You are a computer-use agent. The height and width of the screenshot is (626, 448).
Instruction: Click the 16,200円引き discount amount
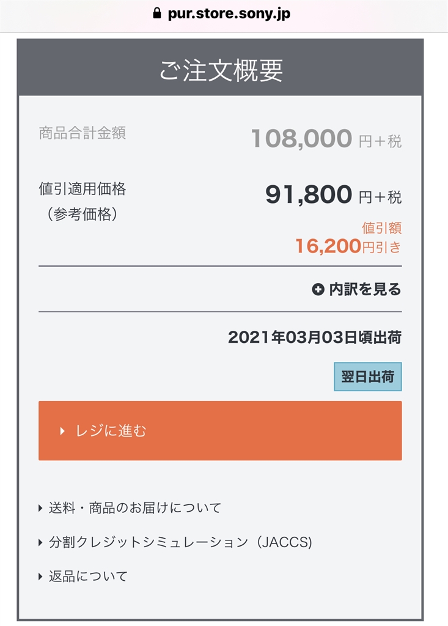348,246
